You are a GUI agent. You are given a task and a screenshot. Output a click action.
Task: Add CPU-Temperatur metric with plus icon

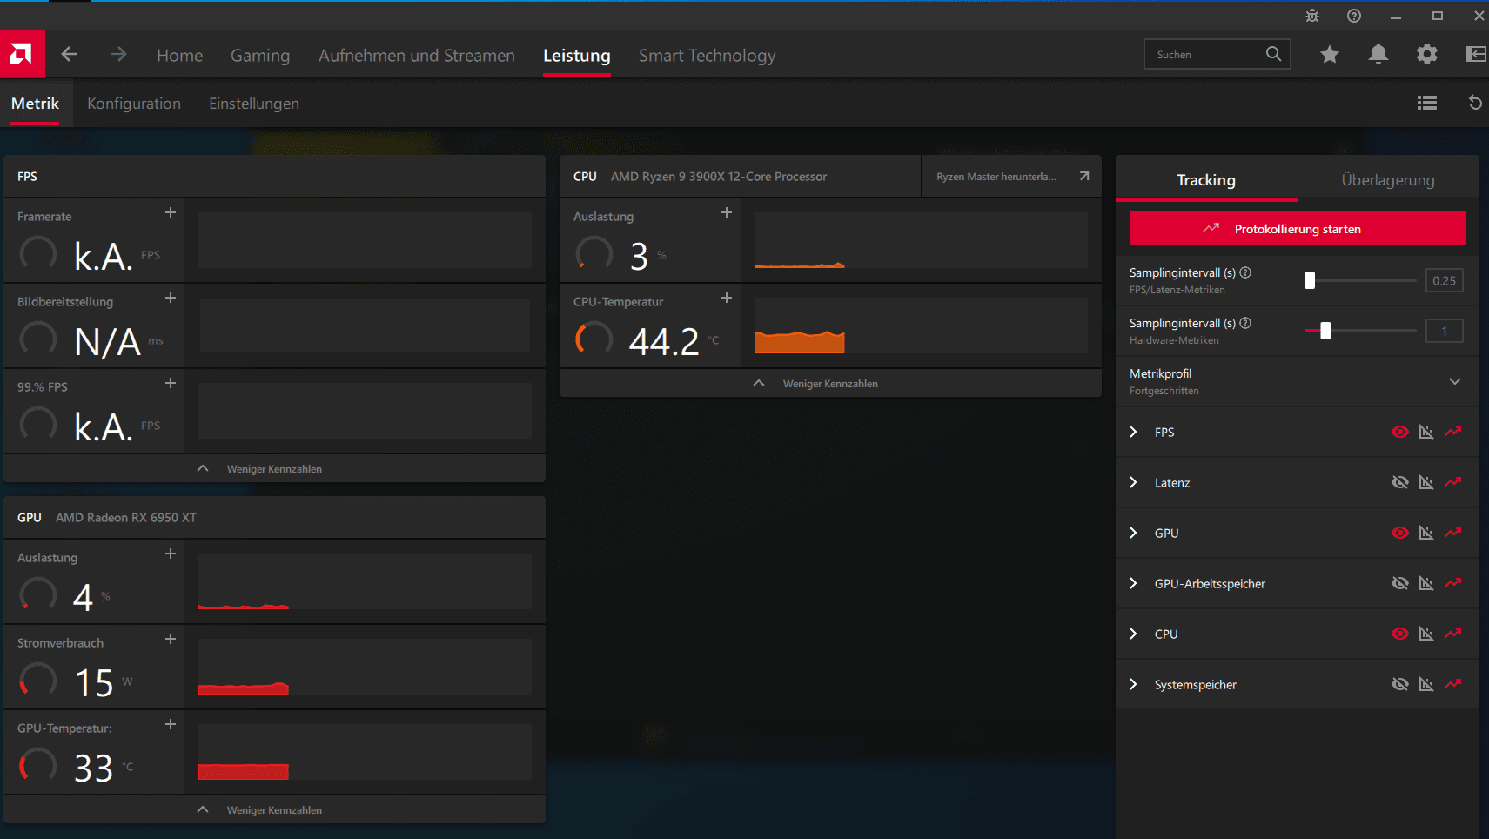click(x=727, y=298)
